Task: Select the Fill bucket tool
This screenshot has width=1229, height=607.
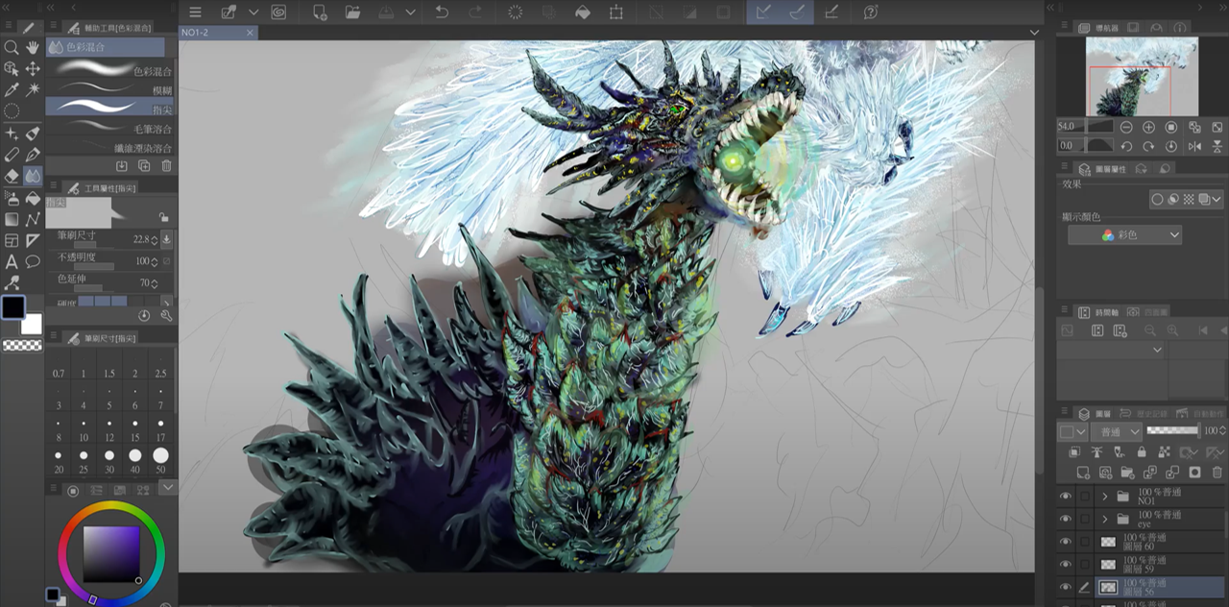Action: [x=33, y=198]
